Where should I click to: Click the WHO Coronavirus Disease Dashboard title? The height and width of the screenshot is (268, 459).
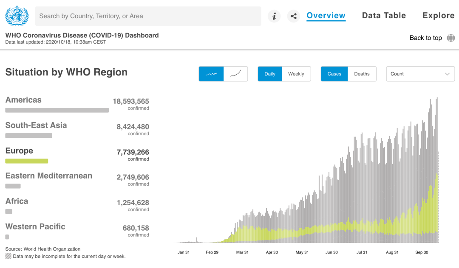[82, 35]
